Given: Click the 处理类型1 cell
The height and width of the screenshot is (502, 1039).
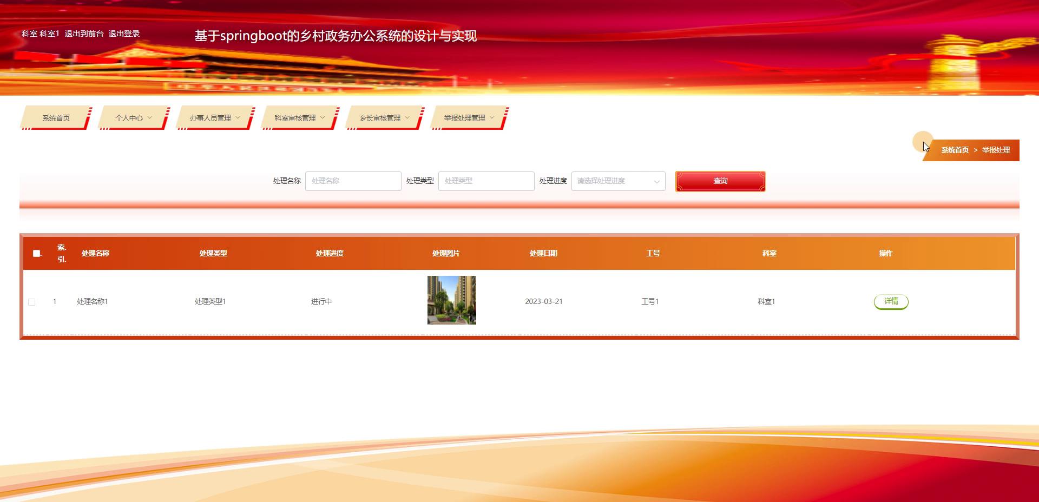Looking at the screenshot, I should pyautogui.click(x=211, y=301).
